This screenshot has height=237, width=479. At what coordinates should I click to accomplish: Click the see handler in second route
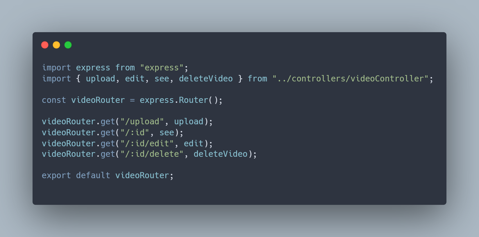click(x=167, y=133)
